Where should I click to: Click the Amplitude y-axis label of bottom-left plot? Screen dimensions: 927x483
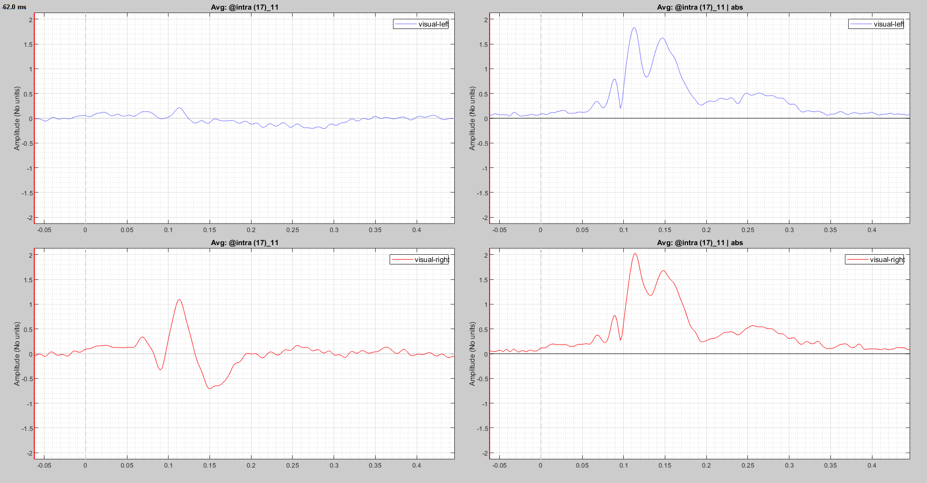point(17,354)
